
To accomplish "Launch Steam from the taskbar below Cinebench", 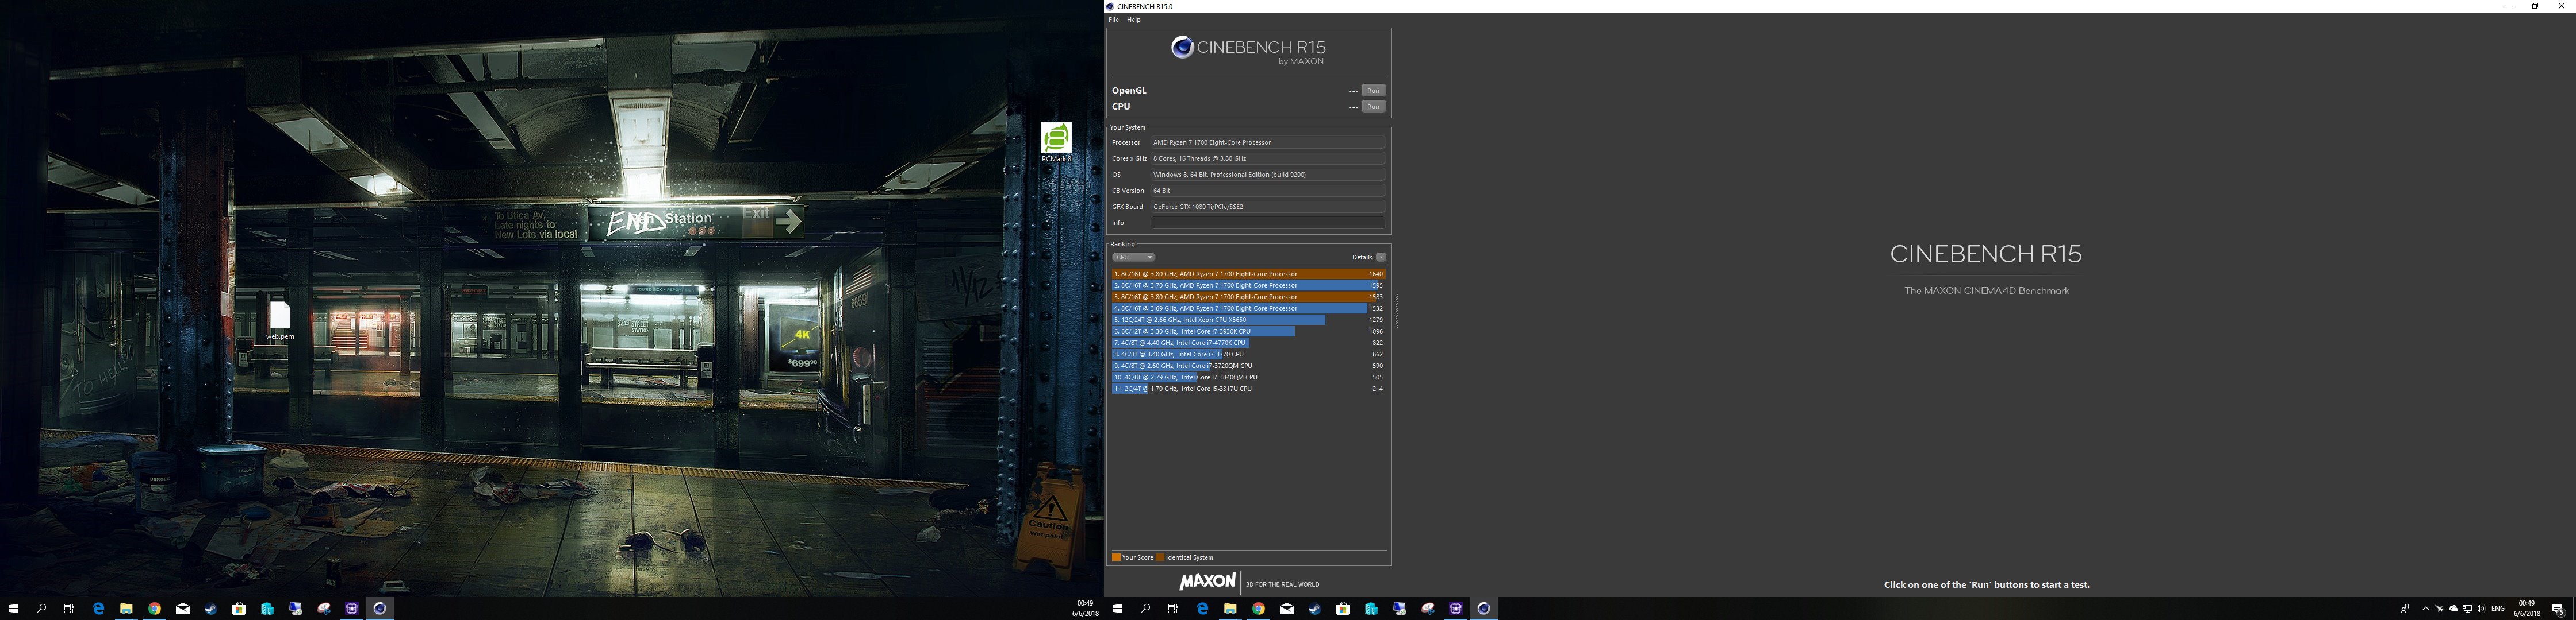I will click(x=1315, y=609).
